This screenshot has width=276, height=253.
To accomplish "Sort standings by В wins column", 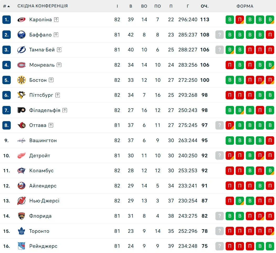I will tap(131, 6).
